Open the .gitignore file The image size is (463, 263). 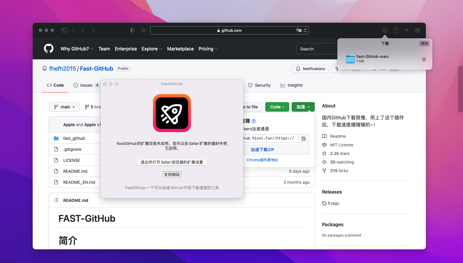(72, 149)
